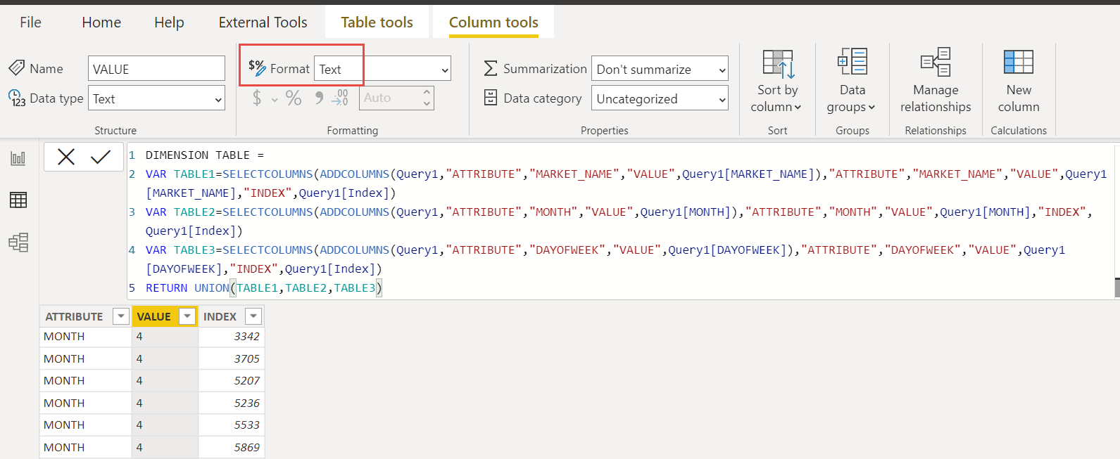Switch to the Home tab
This screenshot has width=1120, height=459.
click(x=101, y=22)
